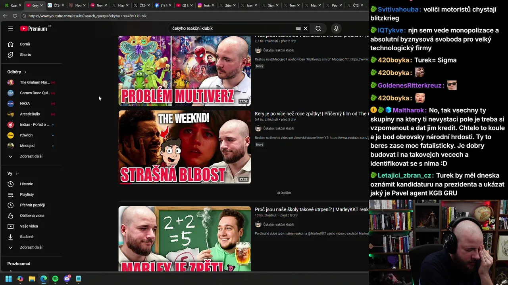The image size is (508, 285).
Task: Open the Vy section chevron
Action: [x=16, y=174]
